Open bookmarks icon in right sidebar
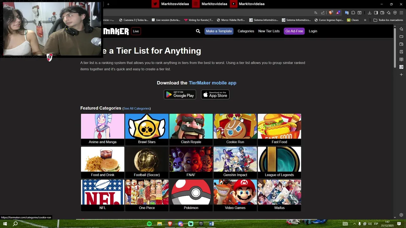This screenshot has height=228, width=406. (401, 52)
